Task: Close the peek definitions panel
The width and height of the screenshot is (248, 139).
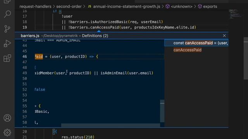Action: pos(224,36)
